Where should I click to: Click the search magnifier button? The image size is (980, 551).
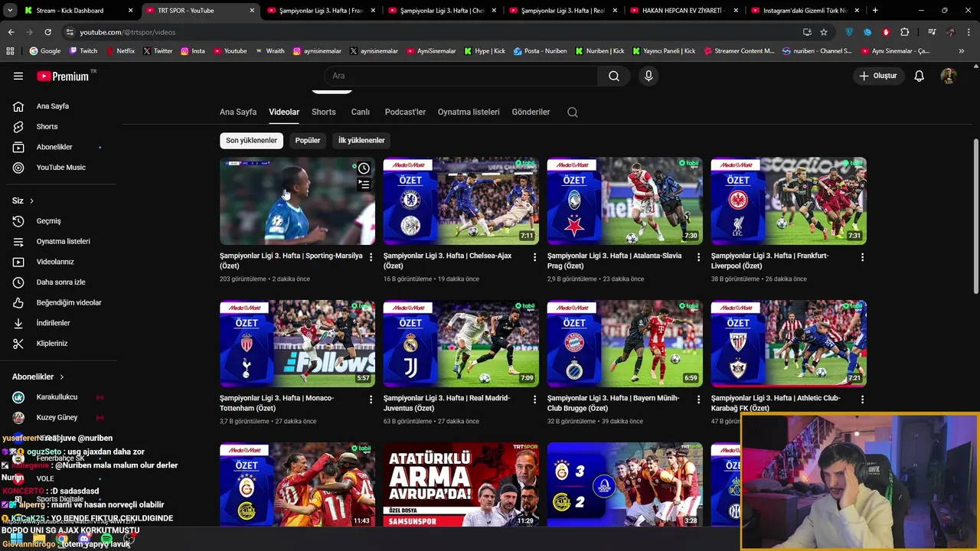click(x=614, y=76)
